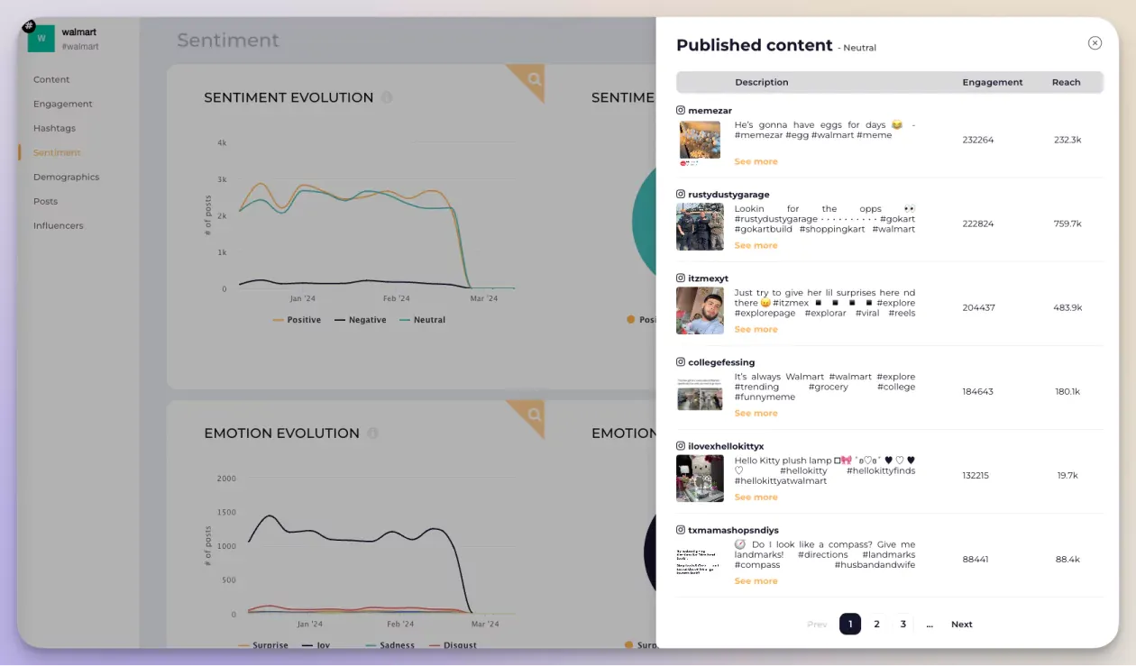The height and width of the screenshot is (666, 1136).
Task: Click engagement value 88441
Action: 976,559
